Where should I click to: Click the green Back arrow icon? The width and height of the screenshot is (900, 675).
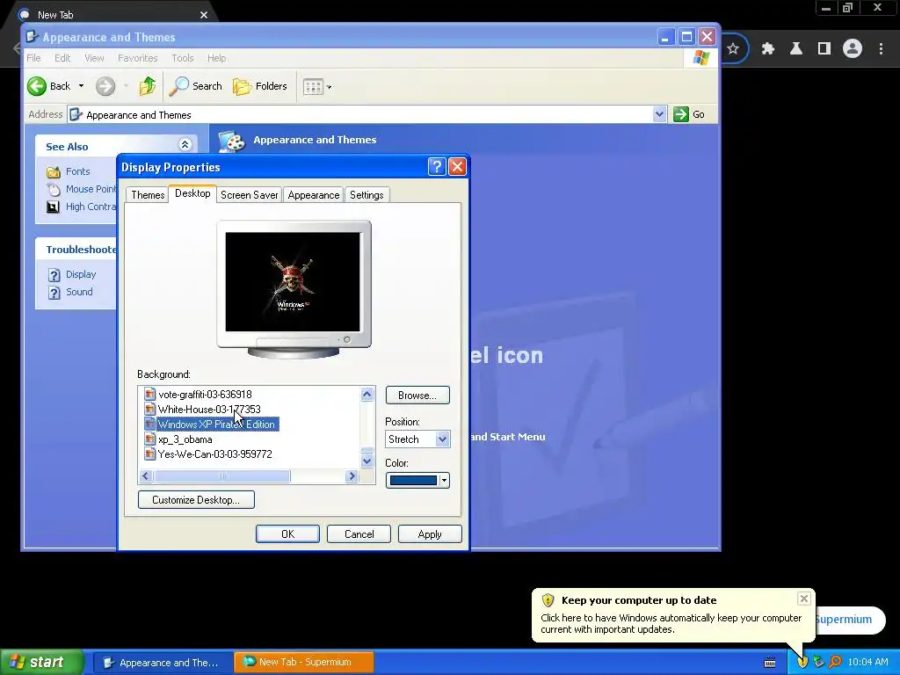(37, 86)
